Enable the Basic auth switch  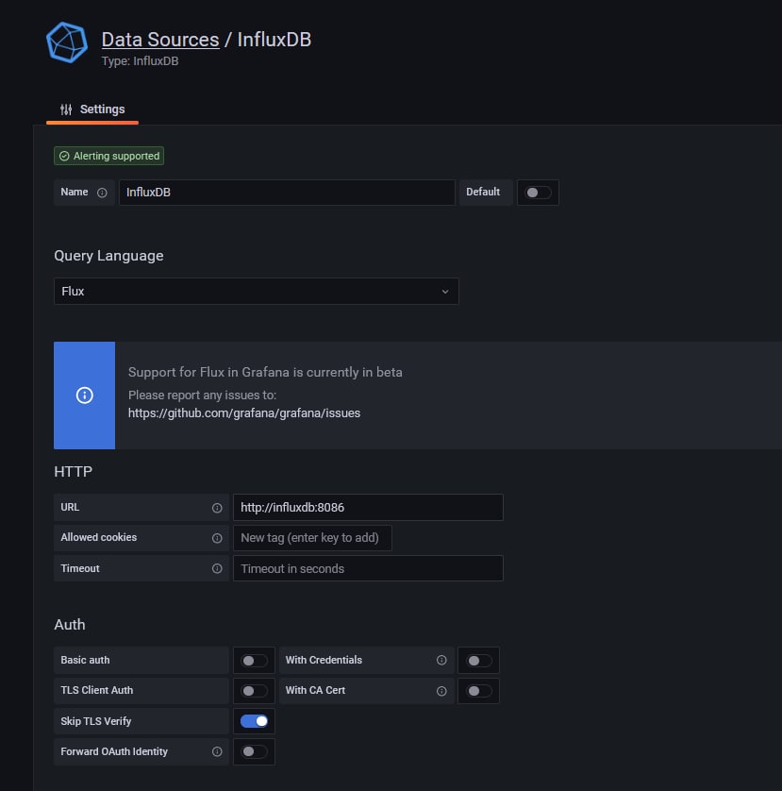254,661
